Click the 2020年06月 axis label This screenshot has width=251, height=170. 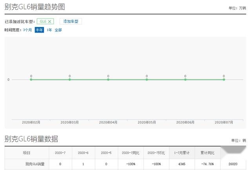point(185,122)
